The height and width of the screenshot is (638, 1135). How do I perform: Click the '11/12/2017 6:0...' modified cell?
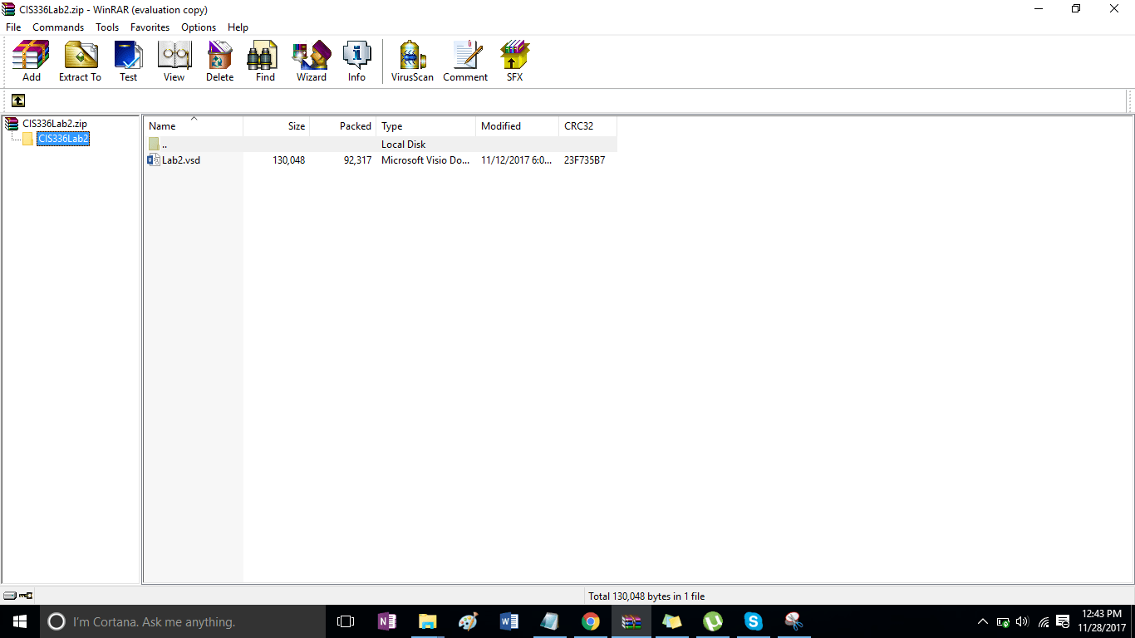click(x=516, y=160)
